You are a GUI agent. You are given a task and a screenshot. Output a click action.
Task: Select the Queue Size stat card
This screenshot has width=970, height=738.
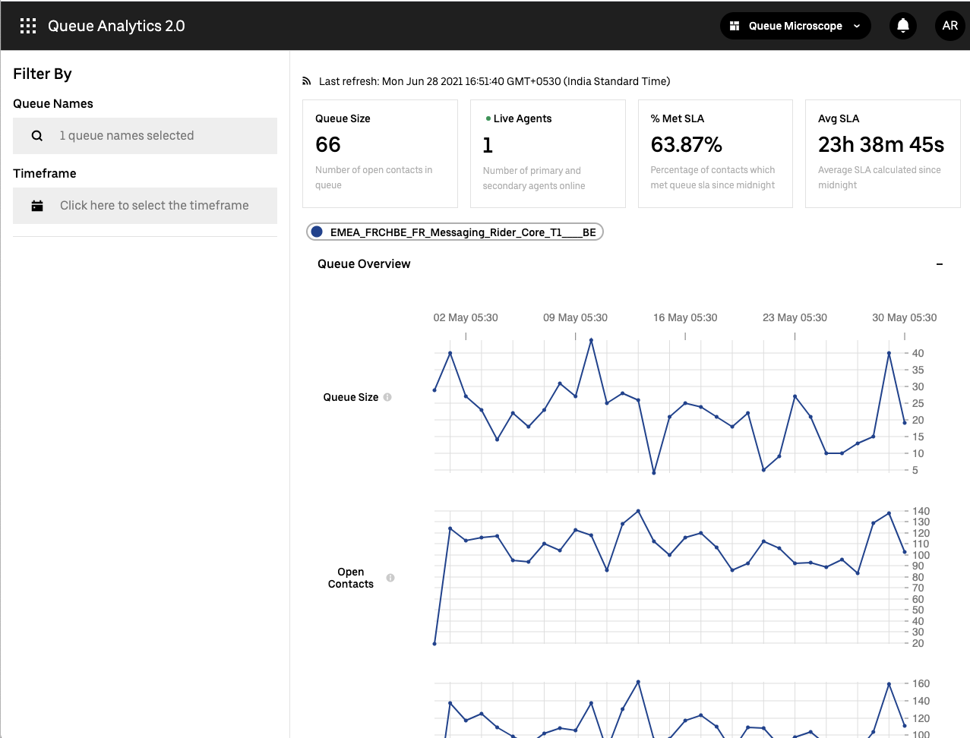380,153
